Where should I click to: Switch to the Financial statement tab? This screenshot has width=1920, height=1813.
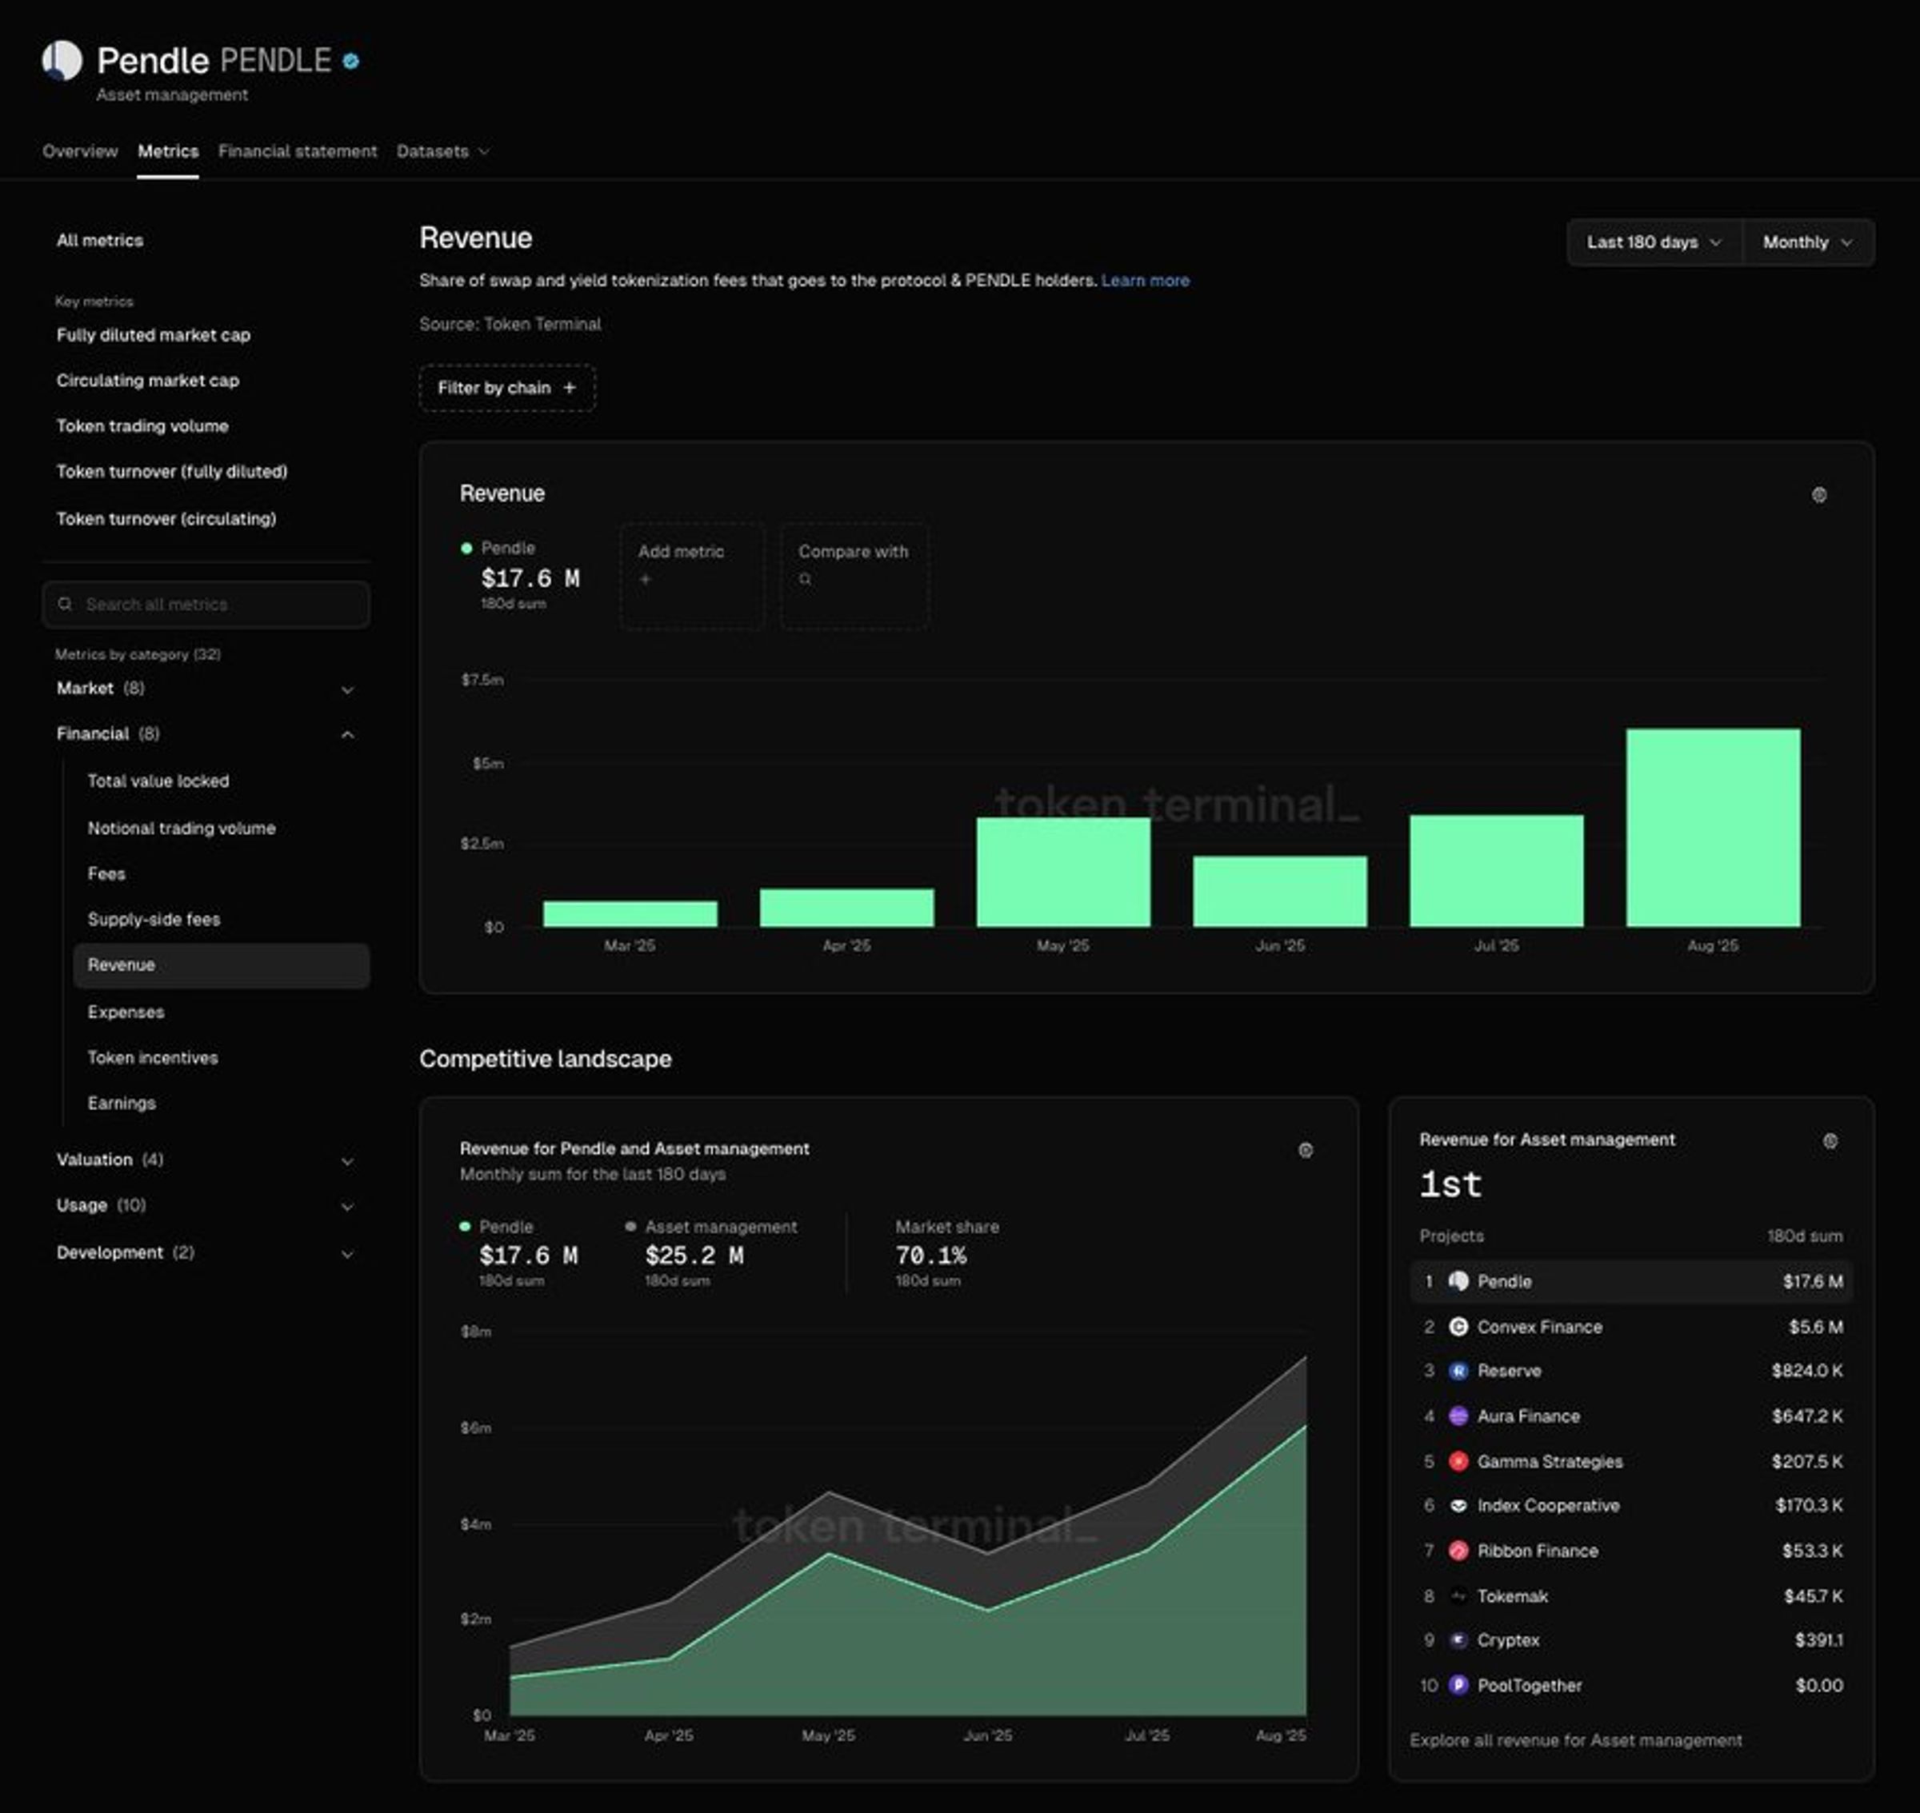pos(298,151)
